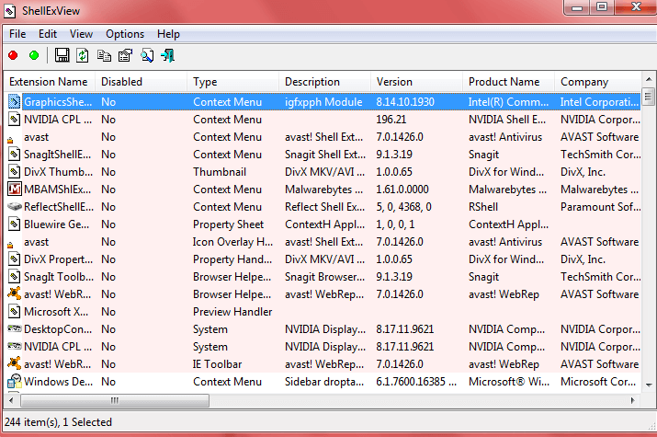Sort by the Type column header
The width and height of the screenshot is (657, 437).
pyautogui.click(x=233, y=82)
